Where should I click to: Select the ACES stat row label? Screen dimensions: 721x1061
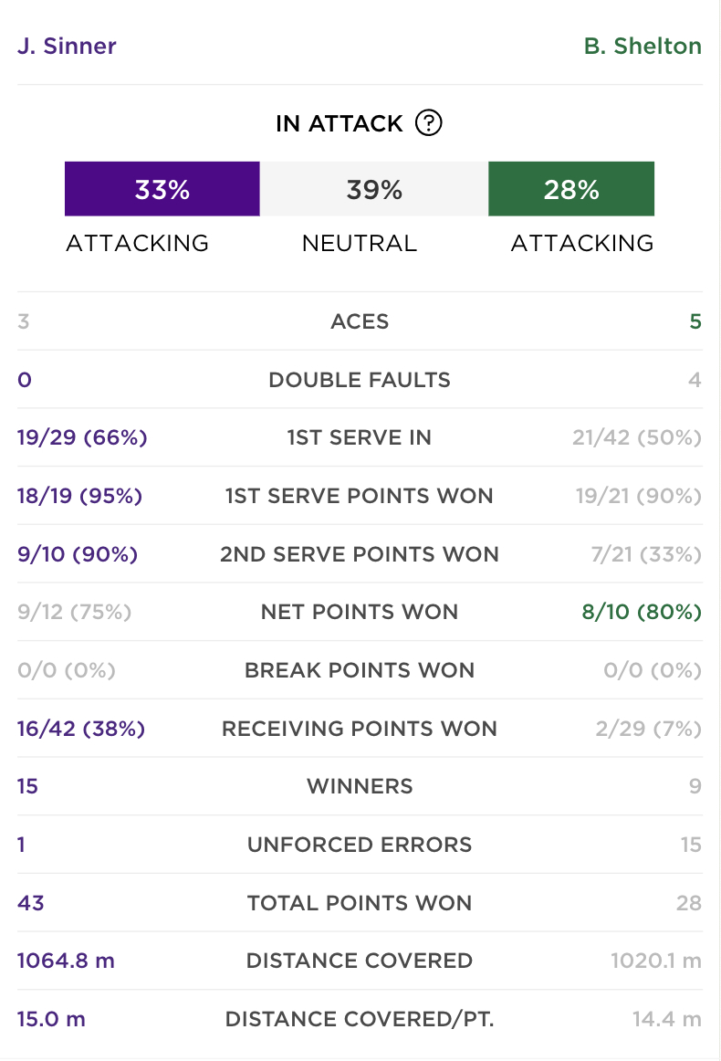tap(360, 321)
